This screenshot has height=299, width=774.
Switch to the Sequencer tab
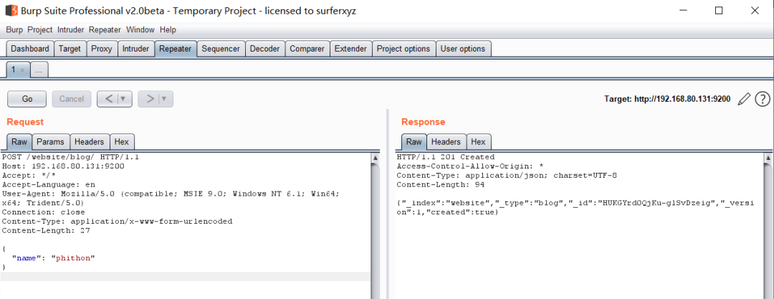(221, 49)
